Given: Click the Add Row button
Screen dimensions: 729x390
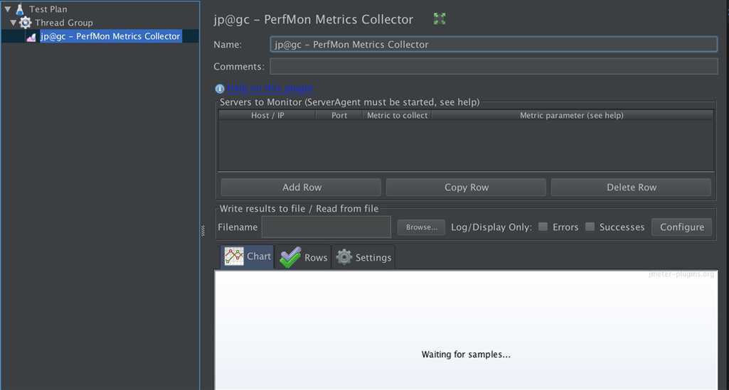Looking at the screenshot, I should point(302,187).
